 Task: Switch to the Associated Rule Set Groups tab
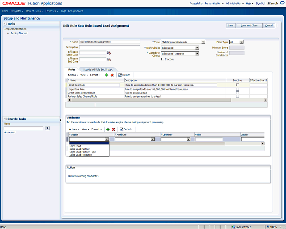98,70
